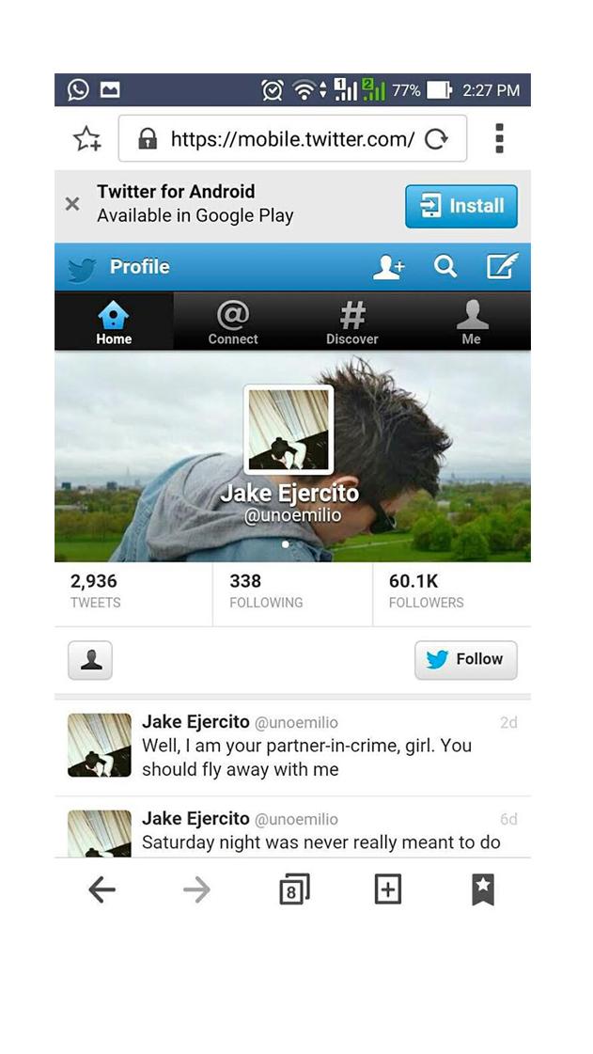Follow Jake Ejercito
Screen dimensions: 593x1054
tap(466, 659)
